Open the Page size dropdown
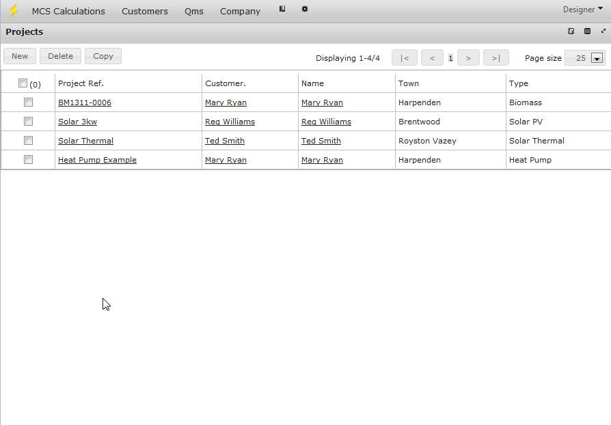 [597, 58]
